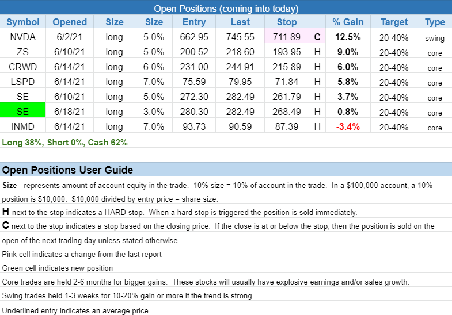Select the CRWD symbol cell

point(23,67)
